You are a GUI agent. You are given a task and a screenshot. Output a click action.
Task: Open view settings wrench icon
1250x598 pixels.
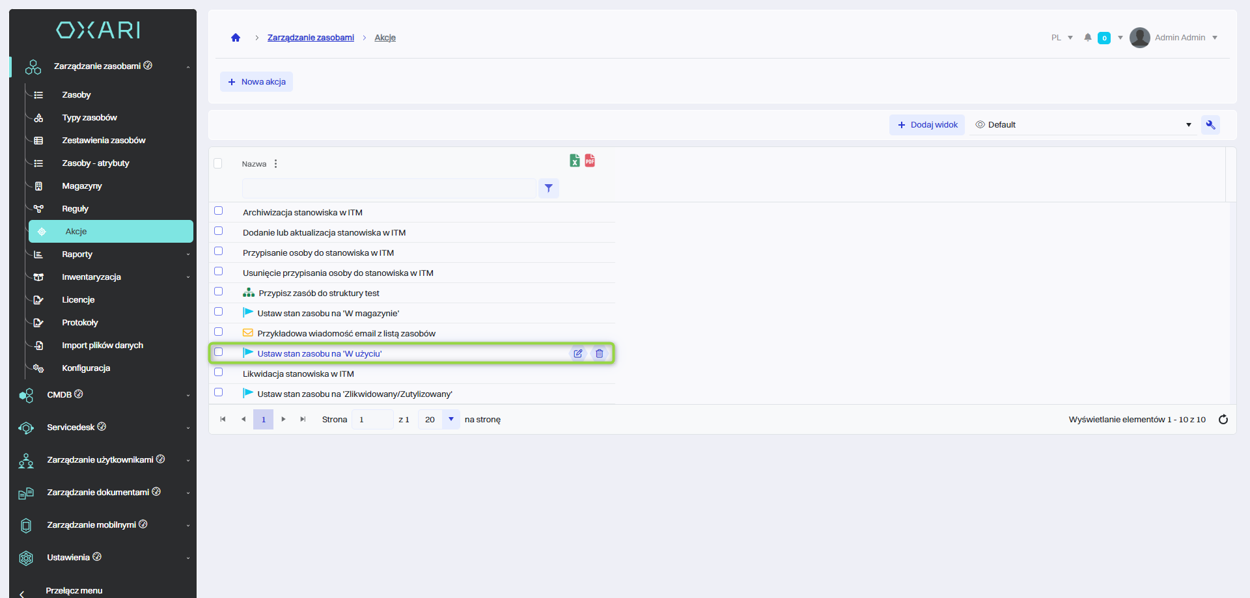click(x=1210, y=125)
